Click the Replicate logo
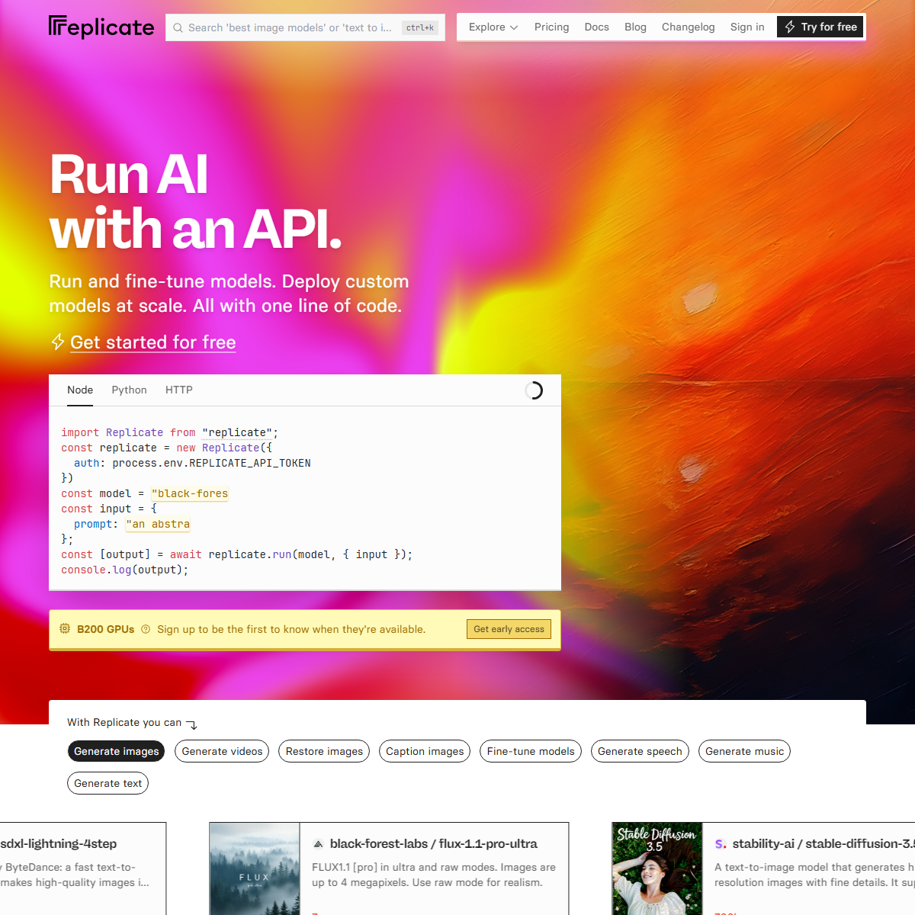The height and width of the screenshot is (915, 915). point(101,27)
